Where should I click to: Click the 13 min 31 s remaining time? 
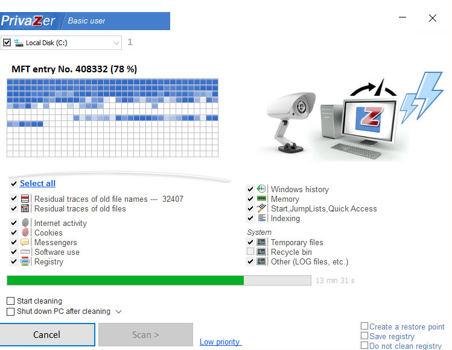[335, 280]
